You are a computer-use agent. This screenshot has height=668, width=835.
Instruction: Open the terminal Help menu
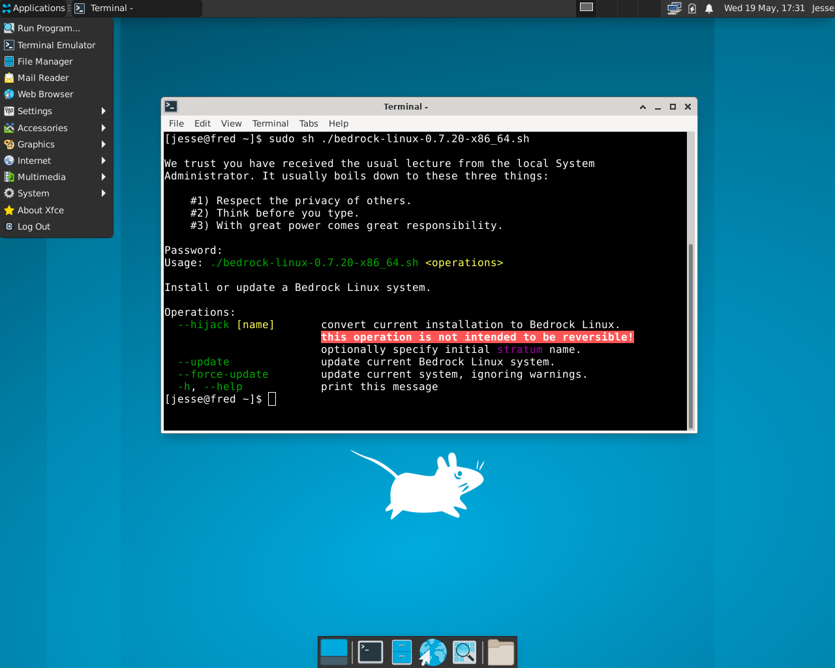click(x=339, y=123)
